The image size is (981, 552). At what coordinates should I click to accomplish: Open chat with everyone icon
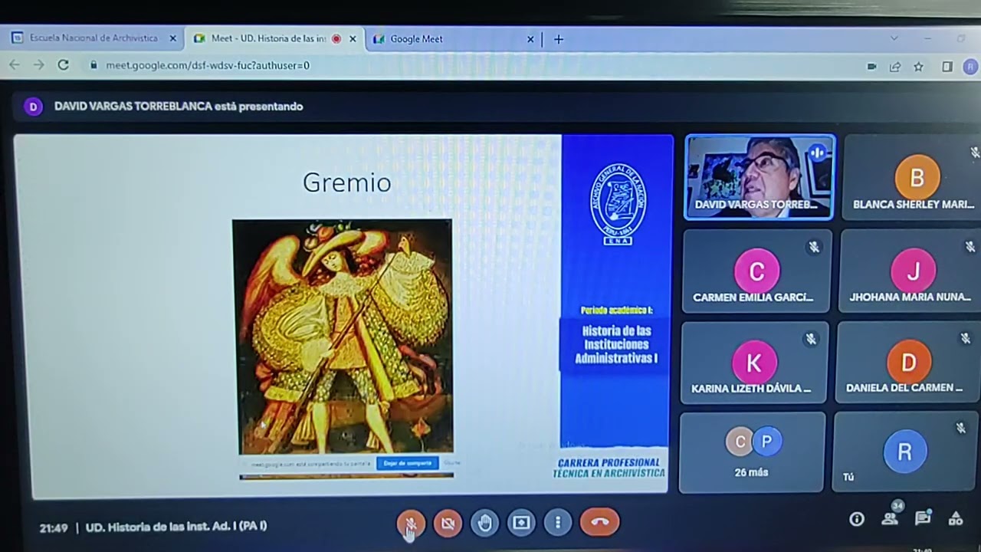coord(923,519)
